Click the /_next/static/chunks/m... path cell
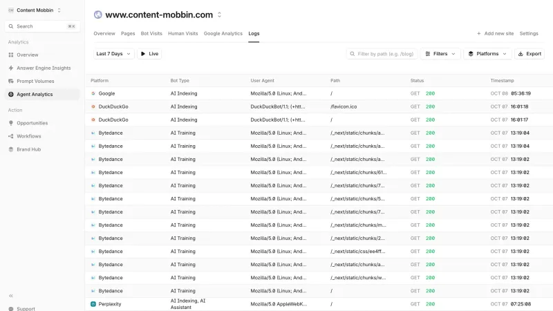Image resolution: width=553 pixels, height=311 pixels. [x=358, y=225]
